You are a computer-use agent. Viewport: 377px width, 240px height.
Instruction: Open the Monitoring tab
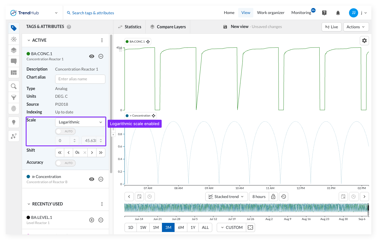pyautogui.click(x=301, y=13)
